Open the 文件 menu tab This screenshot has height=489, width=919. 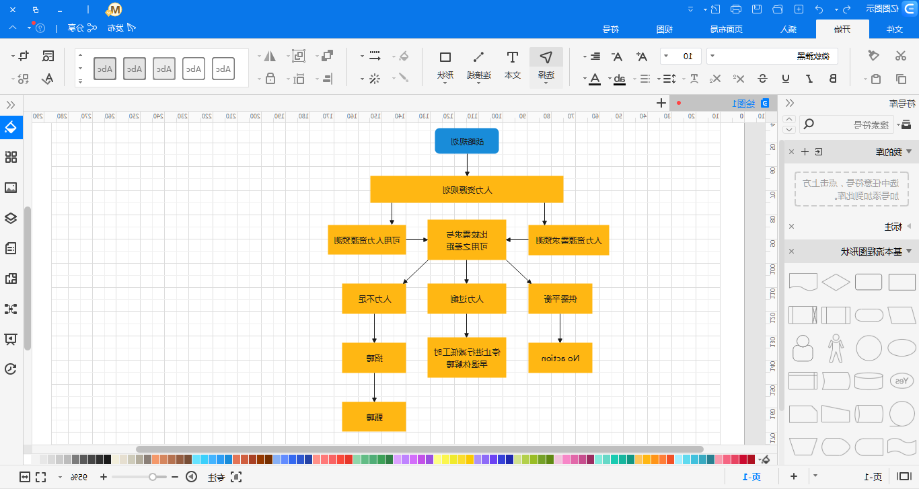[893, 29]
